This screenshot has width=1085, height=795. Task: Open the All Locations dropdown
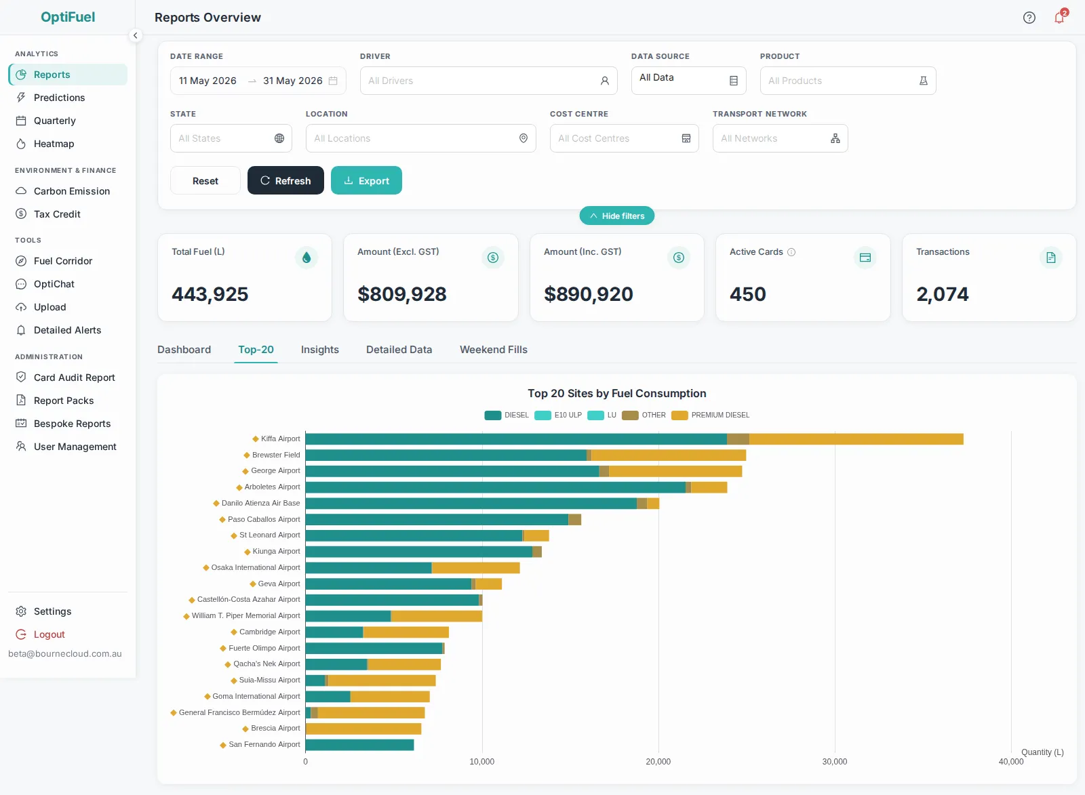pyautogui.click(x=421, y=138)
